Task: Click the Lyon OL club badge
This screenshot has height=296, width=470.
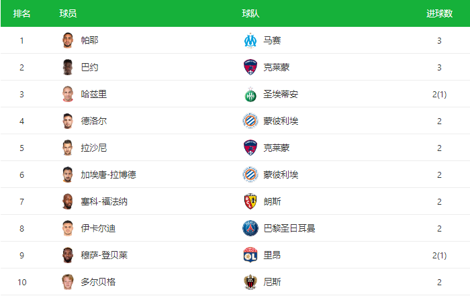Action: (x=250, y=255)
